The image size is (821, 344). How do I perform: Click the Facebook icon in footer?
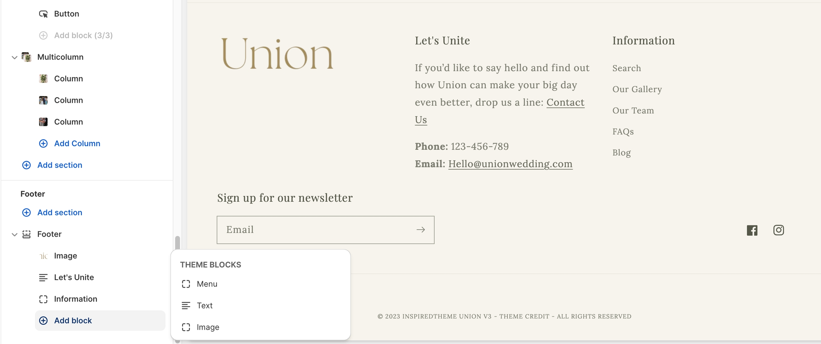click(752, 230)
